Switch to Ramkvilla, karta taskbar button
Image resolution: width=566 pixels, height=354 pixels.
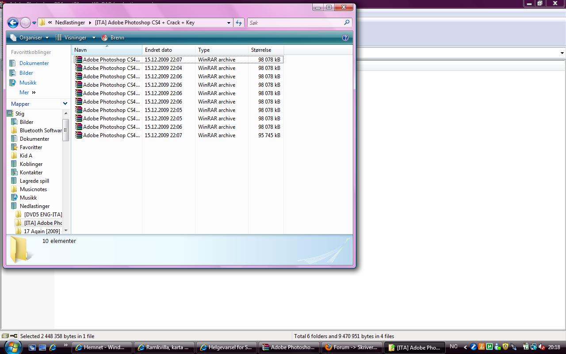point(164,347)
